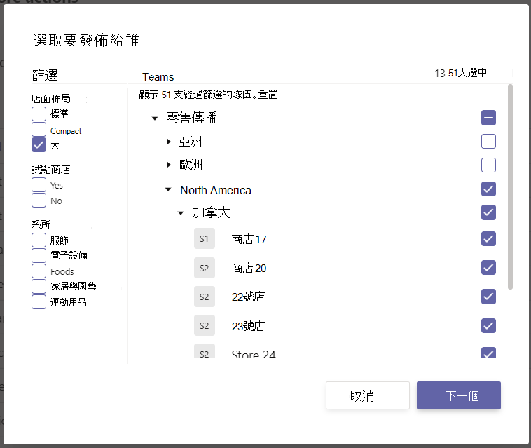
Task: Collapse the North America tree node
Action: tap(168, 189)
